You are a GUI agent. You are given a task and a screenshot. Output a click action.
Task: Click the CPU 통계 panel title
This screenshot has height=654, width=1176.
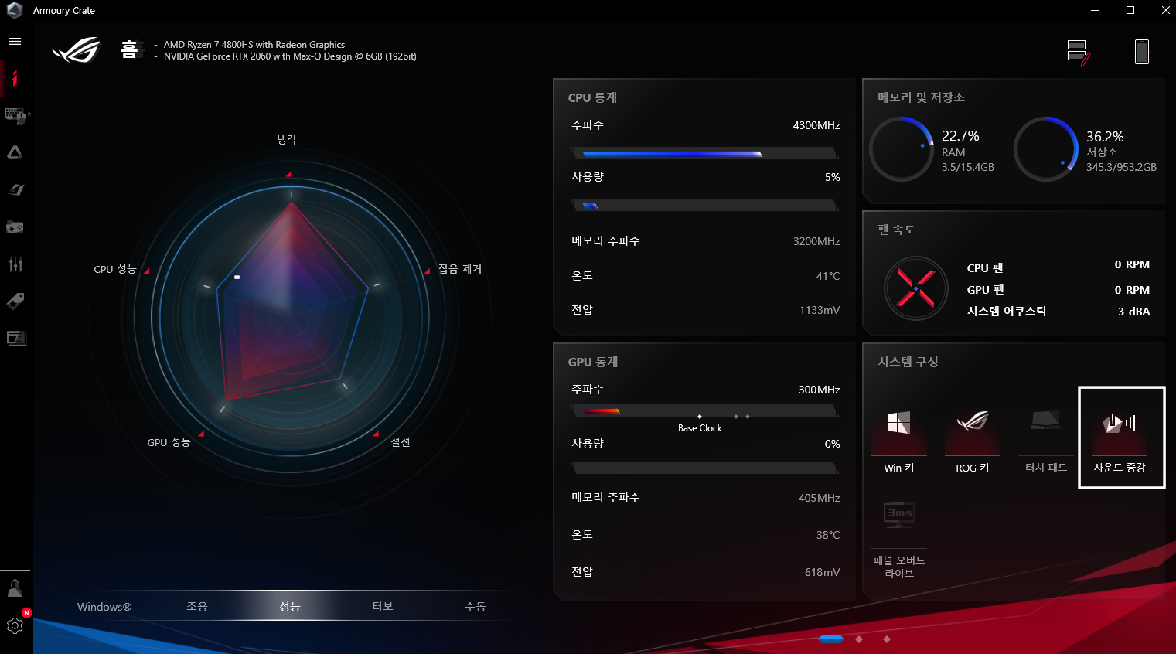coord(592,98)
